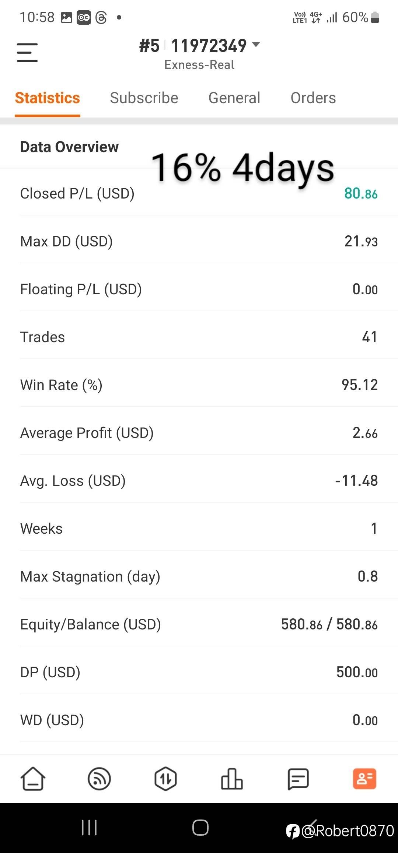The image size is (398, 853).
Task: Go to Home in bottom navigation
Action: [x=33, y=779]
